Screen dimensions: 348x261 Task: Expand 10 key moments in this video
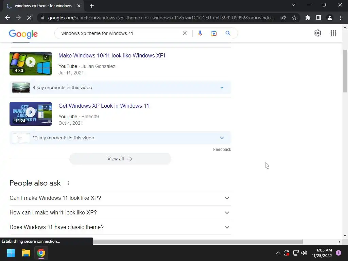[x=120, y=138]
